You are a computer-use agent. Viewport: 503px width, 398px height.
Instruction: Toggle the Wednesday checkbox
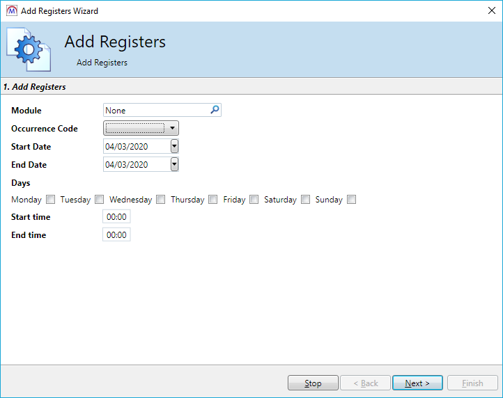(160, 200)
